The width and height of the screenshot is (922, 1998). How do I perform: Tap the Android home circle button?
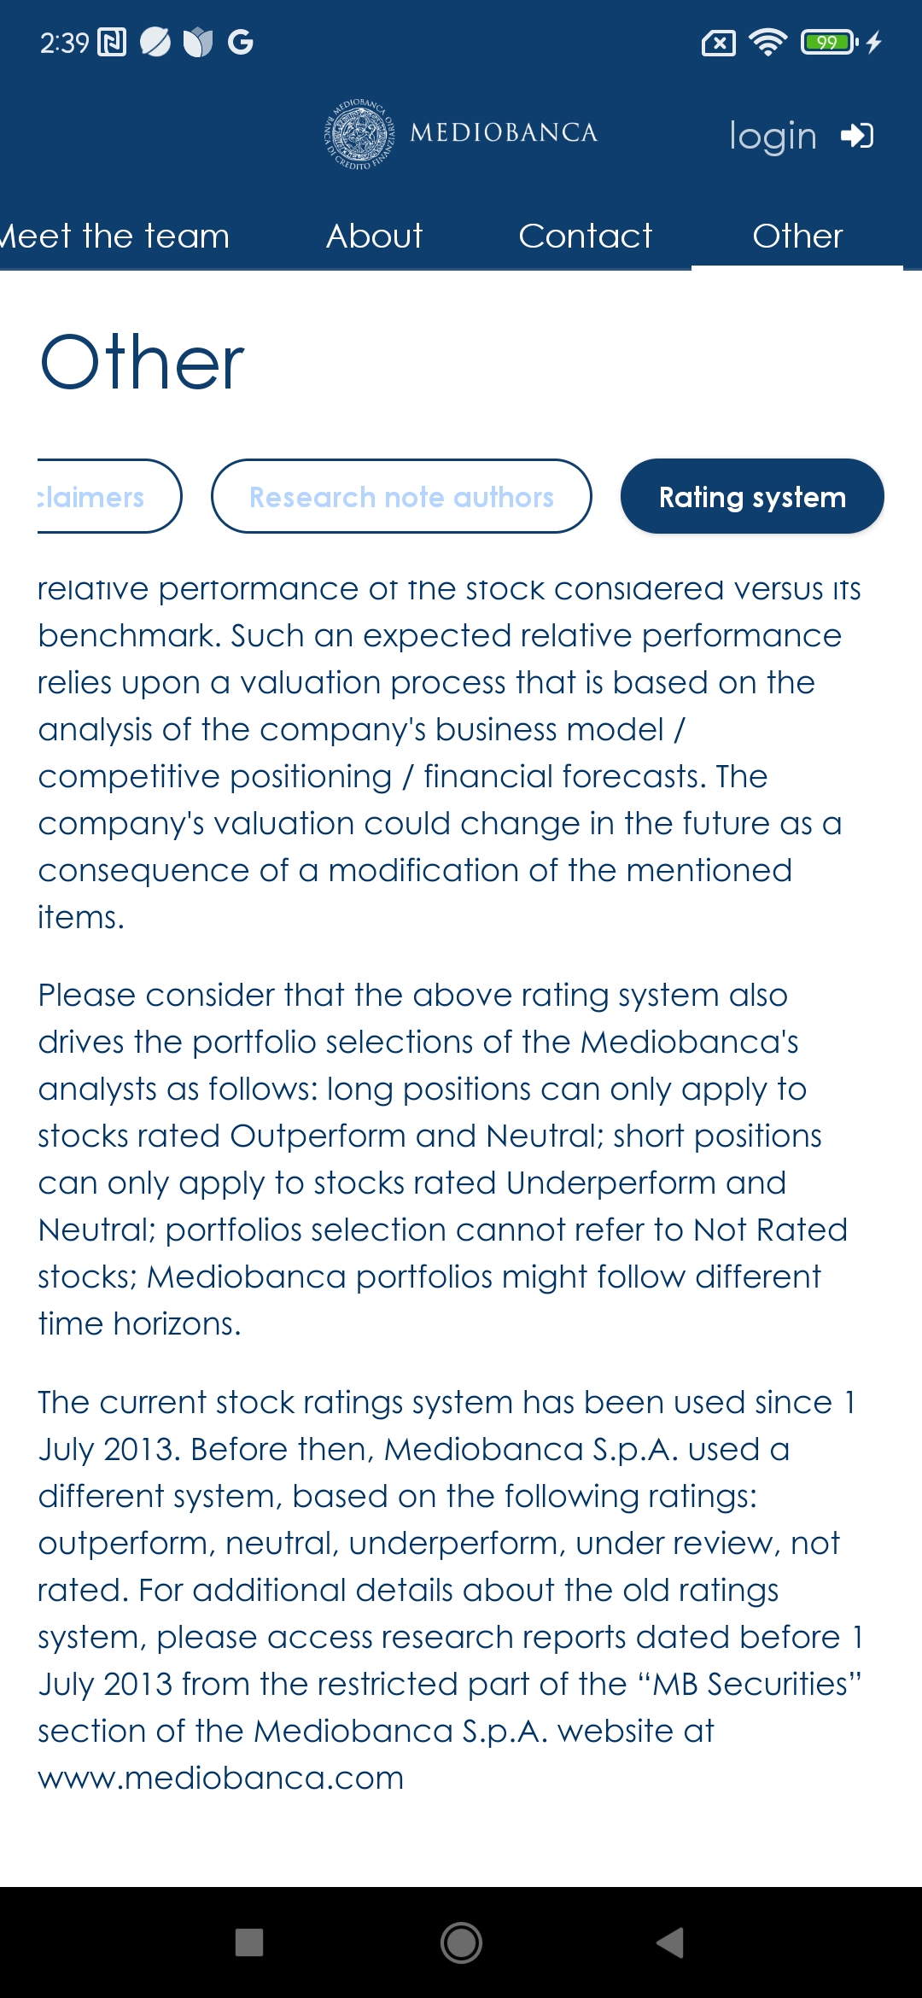click(461, 1942)
